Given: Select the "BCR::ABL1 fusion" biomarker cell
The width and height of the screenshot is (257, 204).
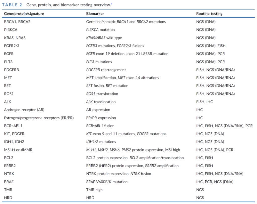Looking at the screenshot, I should (100, 126).
